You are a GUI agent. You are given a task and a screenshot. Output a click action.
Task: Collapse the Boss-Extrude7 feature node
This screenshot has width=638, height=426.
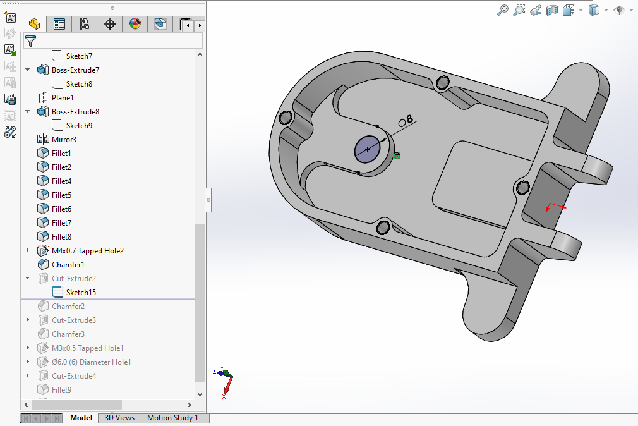[x=28, y=70]
